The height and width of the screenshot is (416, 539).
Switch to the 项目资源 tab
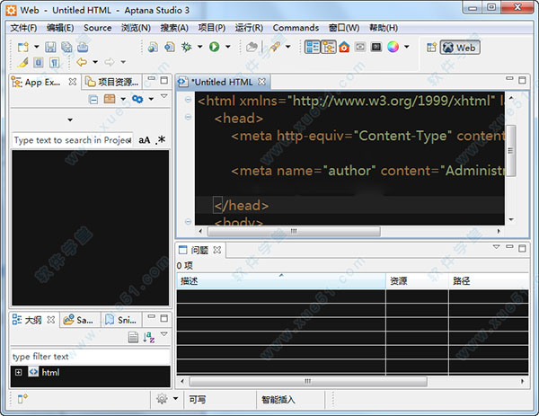111,82
